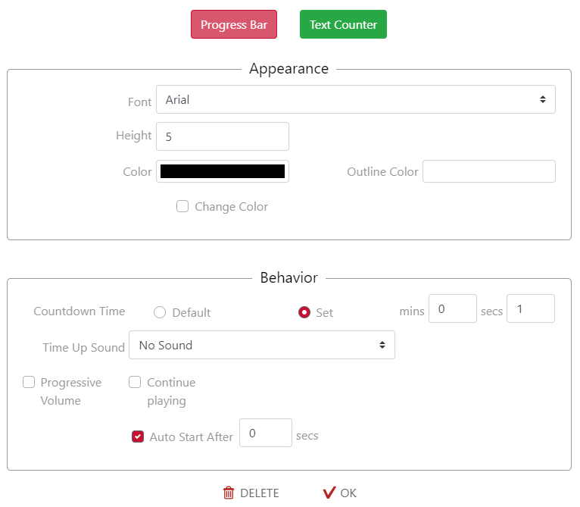Screen dimensions: 580x507
Task: Confirm settings with the OK label
Action: (348, 493)
